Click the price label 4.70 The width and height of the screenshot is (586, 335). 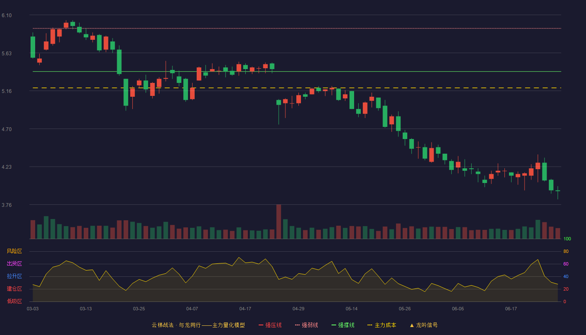point(7,129)
